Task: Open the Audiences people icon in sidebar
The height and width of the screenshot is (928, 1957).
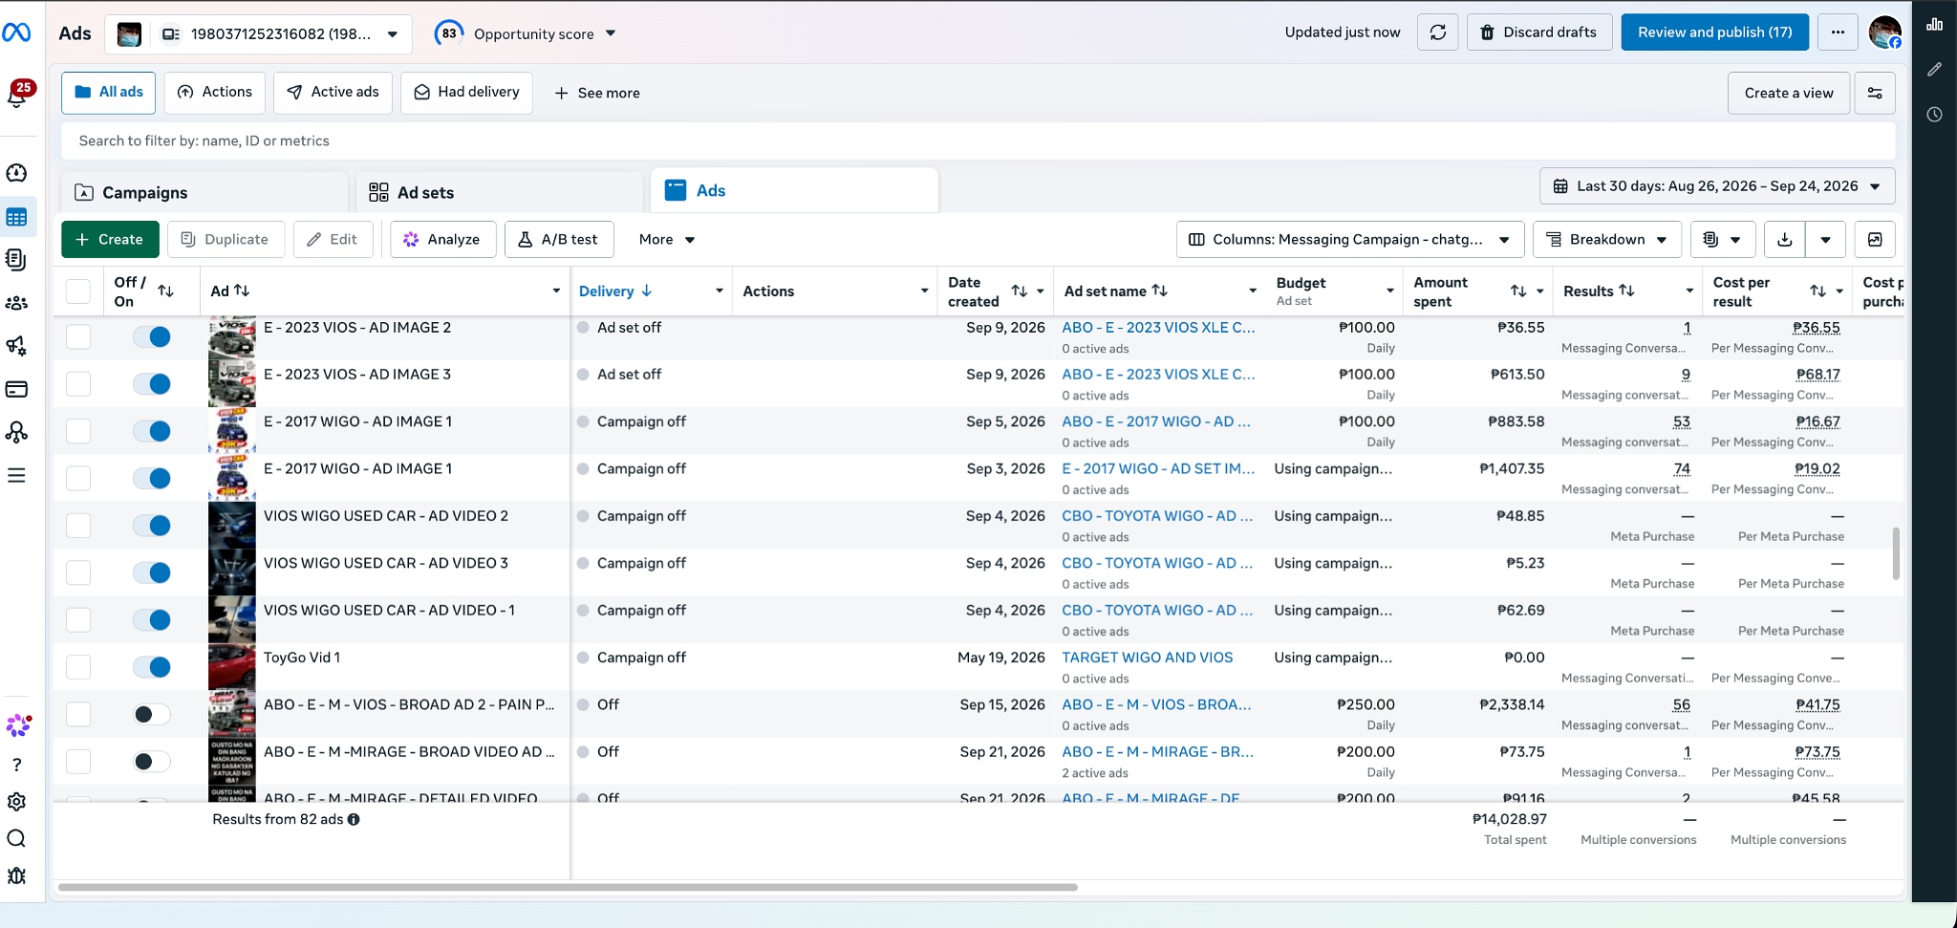Action: tap(16, 303)
